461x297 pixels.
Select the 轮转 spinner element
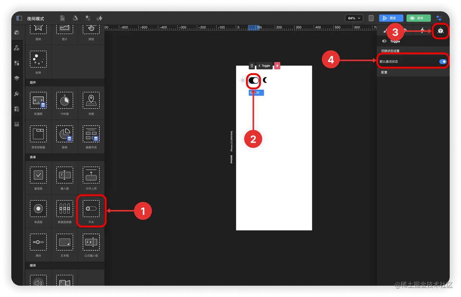pyautogui.click(x=38, y=62)
